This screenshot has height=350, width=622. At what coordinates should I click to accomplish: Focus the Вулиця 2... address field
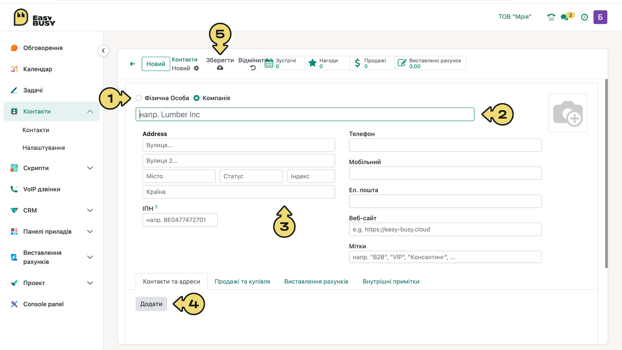click(239, 161)
